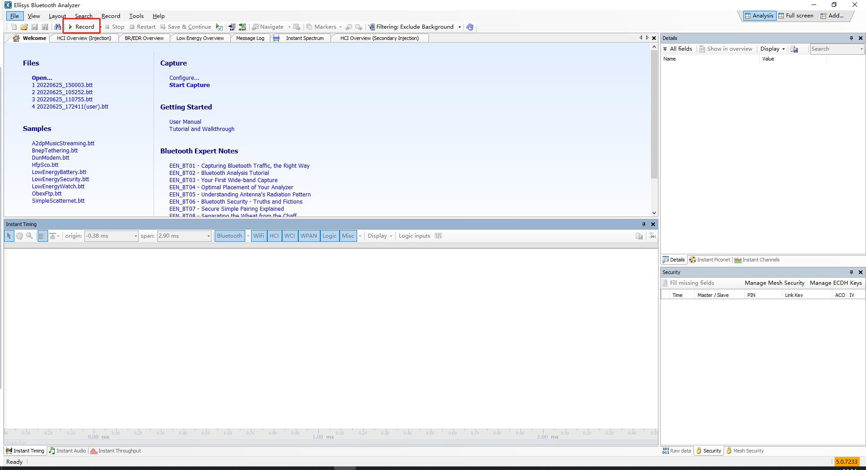Toggle the Logic filter button

tap(329, 236)
